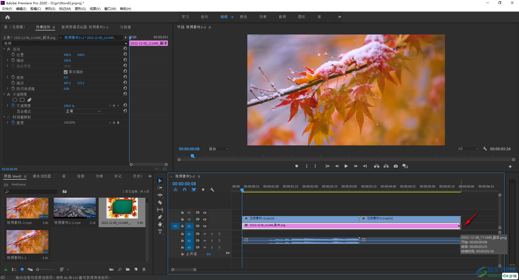Image resolution: width=519 pixels, height=280 pixels.
Task: Click Export Frame camera icon
Action: 395,166
